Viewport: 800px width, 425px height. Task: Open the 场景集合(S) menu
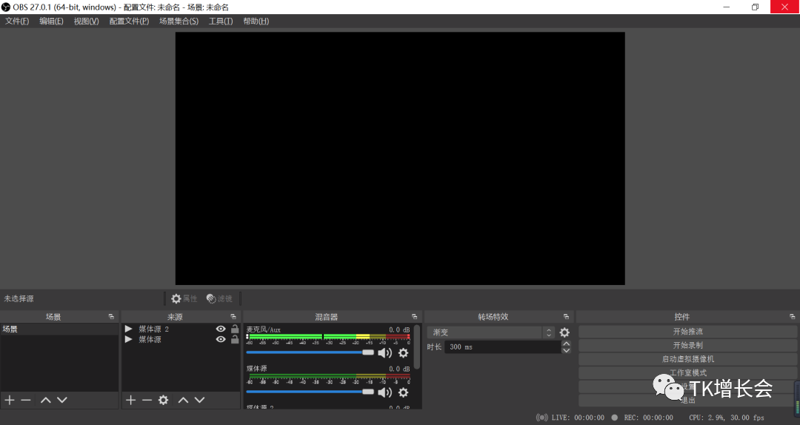tap(179, 21)
